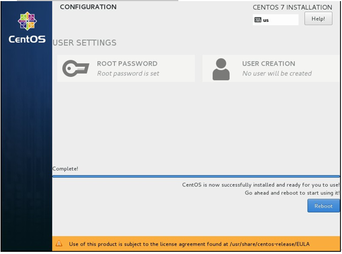Viewport: 342px width, 254px height.
Task: Open ROOT PASSWORD settings
Action: click(126, 69)
